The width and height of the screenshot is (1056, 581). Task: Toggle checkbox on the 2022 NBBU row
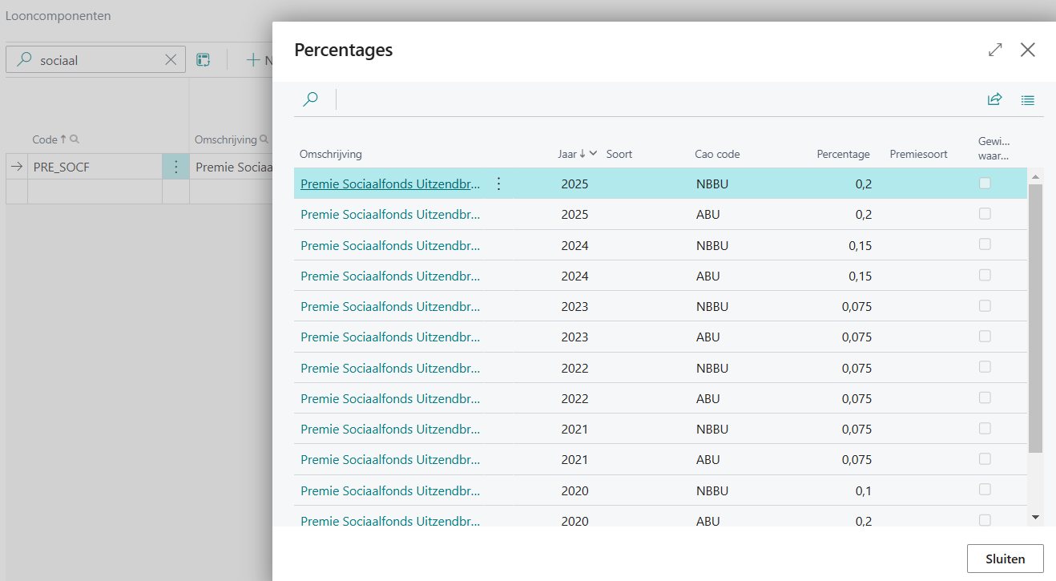(x=985, y=367)
